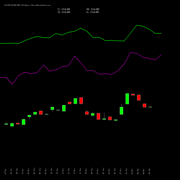
Task: Select the red candle for 25 Nov
Action: click(110, 118)
